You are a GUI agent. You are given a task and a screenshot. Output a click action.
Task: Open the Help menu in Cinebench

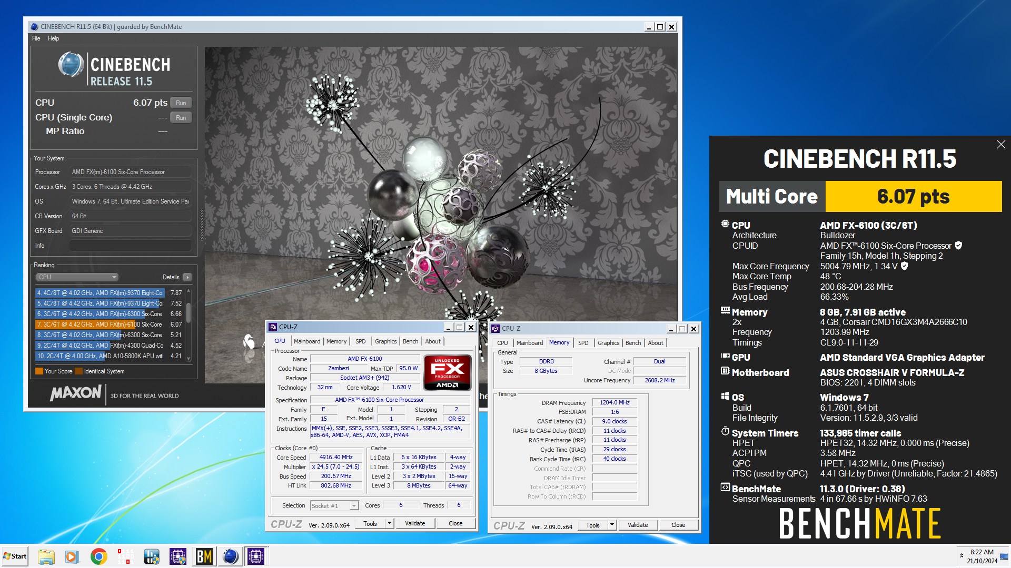[x=53, y=38]
